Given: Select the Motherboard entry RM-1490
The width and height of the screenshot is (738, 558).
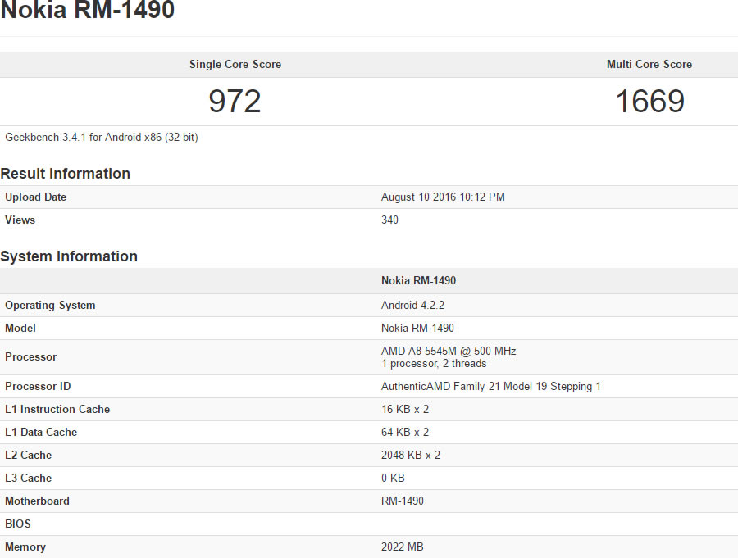Looking at the screenshot, I should tap(402, 501).
